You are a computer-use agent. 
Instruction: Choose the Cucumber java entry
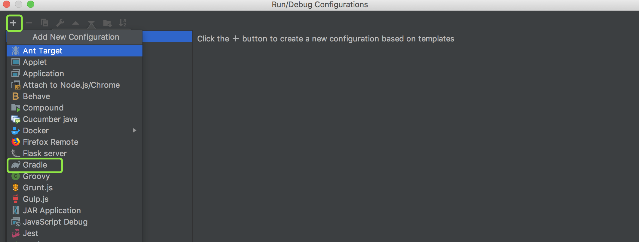point(50,119)
